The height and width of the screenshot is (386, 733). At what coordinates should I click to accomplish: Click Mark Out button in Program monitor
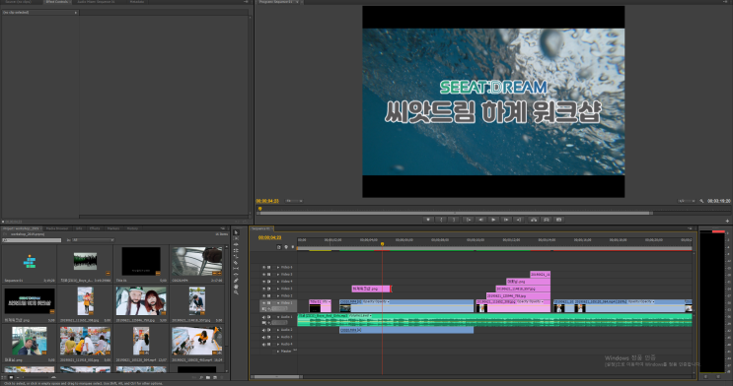pyautogui.click(x=454, y=220)
